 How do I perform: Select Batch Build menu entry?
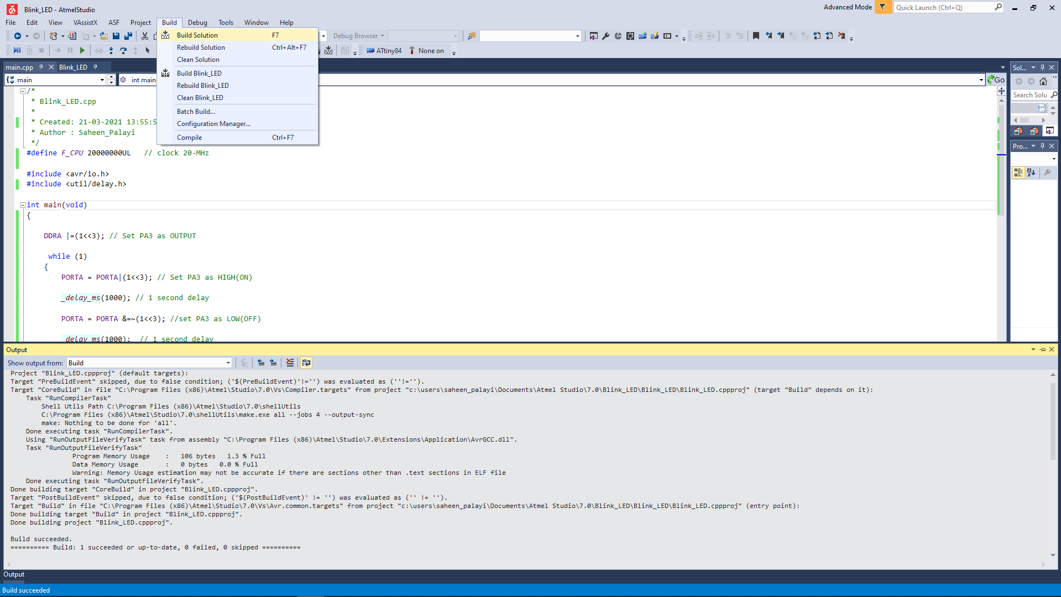(x=238, y=112)
